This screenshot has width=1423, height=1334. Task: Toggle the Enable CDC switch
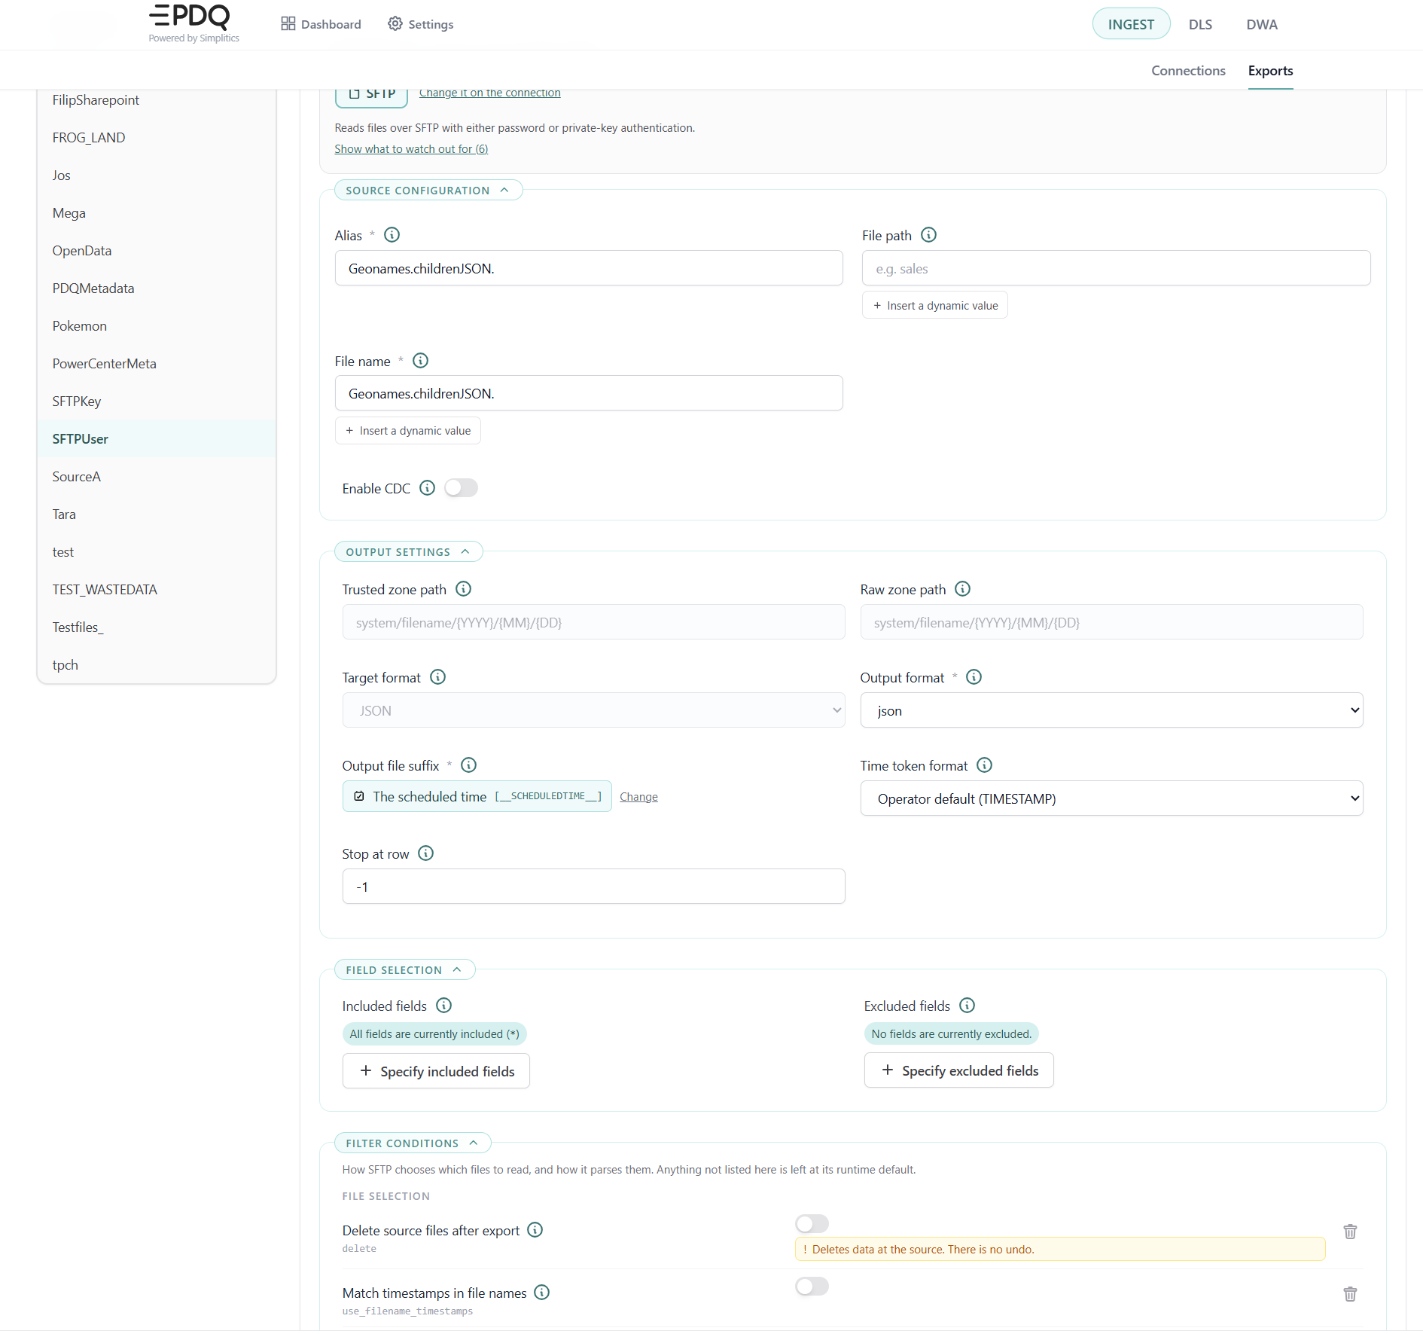(461, 488)
